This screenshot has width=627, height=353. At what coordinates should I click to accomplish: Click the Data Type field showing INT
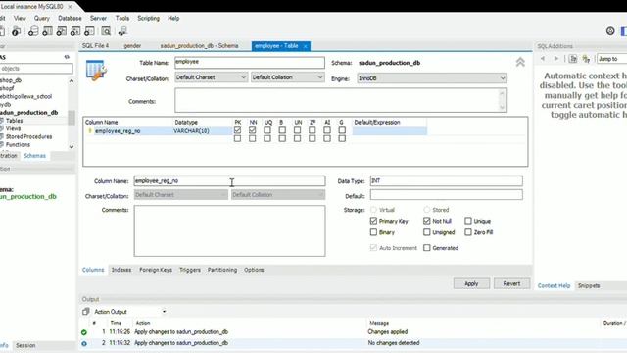tap(447, 180)
